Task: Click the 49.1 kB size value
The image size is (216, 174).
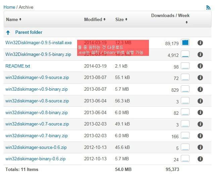Action: pyautogui.click(x=122, y=124)
